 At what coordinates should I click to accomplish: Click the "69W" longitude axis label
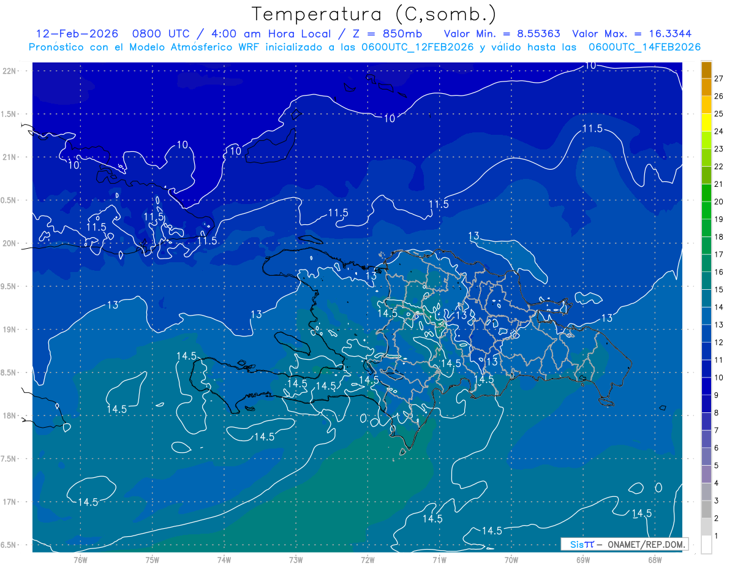(x=583, y=560)
